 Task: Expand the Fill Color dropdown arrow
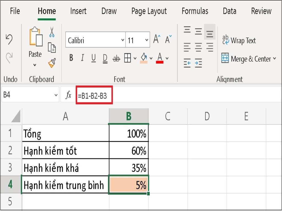pos(150,58)
